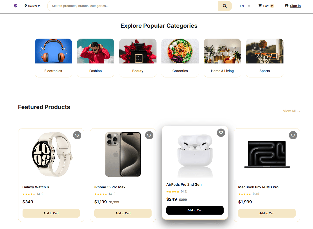Add Galaxy Watch 6 to cart

[x=51, y=213]
